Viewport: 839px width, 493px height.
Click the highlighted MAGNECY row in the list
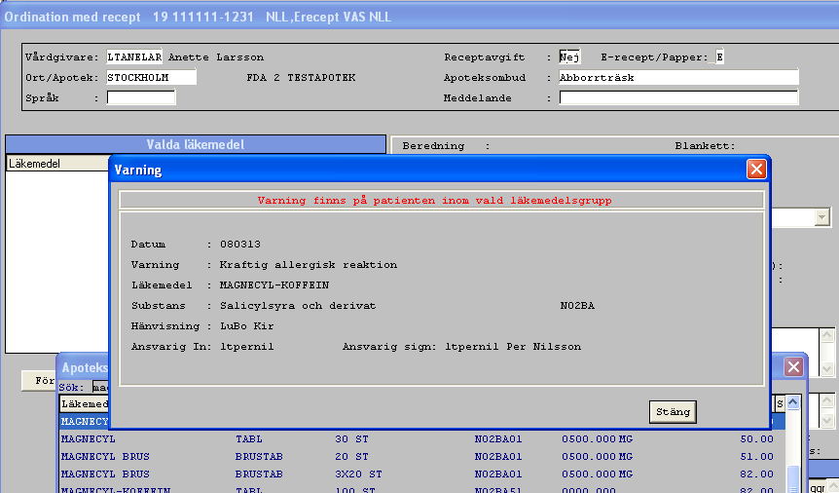pyautogui.click(x=85, y=422)
